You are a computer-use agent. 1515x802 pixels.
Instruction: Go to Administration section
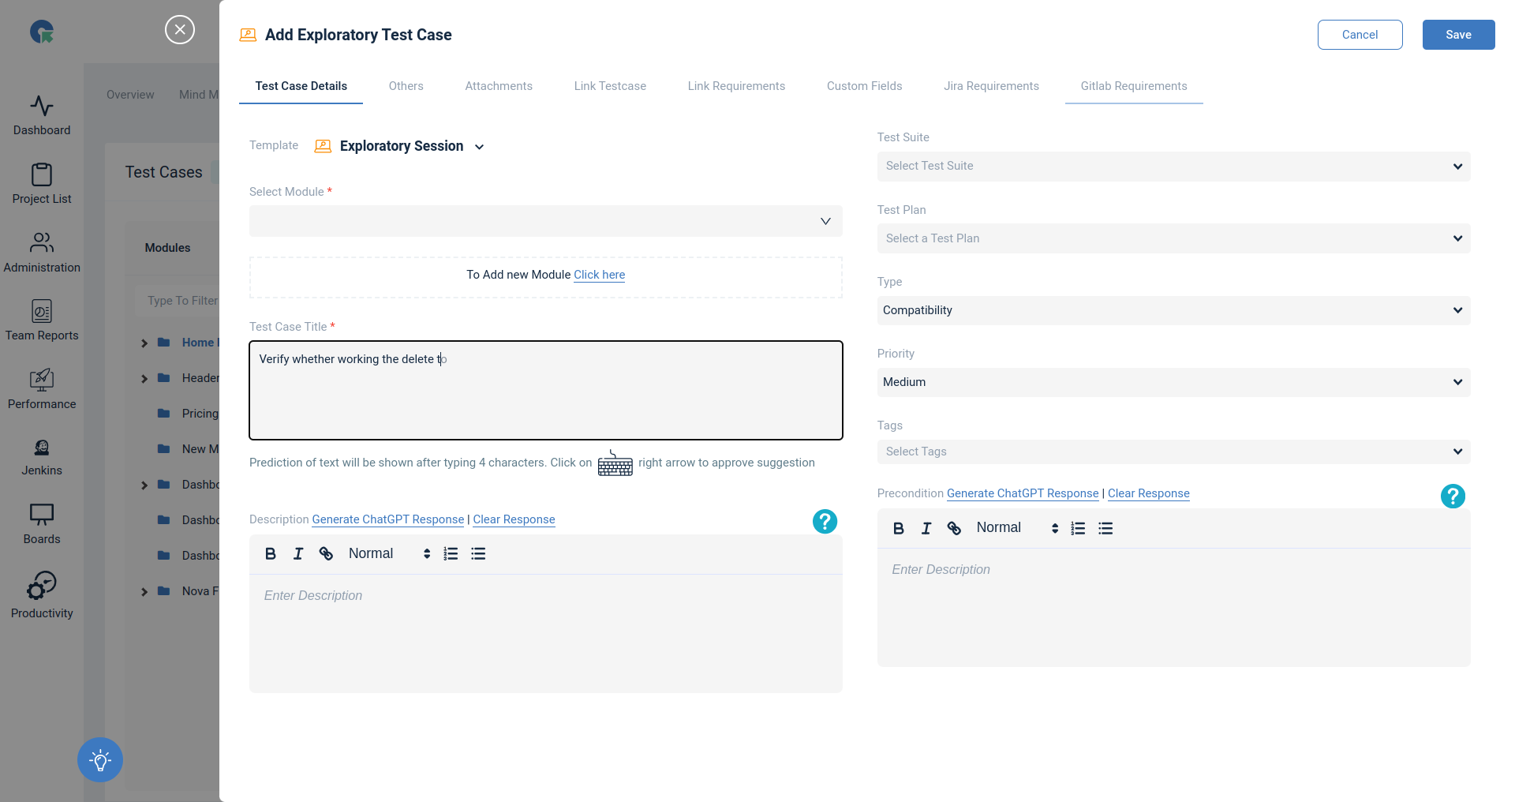[x=42, y=253]
